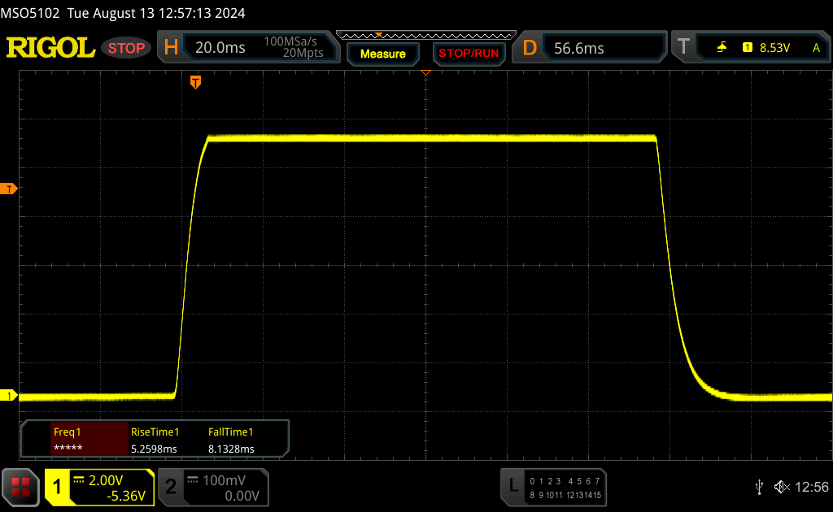Screen dimensions: 833x512
Task: Click the trigger level T marker on left edge
Action: coord(10,189)
